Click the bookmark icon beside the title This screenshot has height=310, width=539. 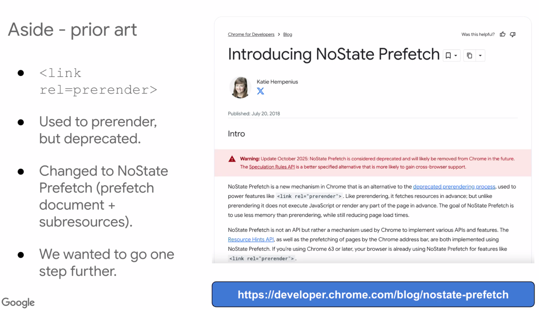pos(448,55)
